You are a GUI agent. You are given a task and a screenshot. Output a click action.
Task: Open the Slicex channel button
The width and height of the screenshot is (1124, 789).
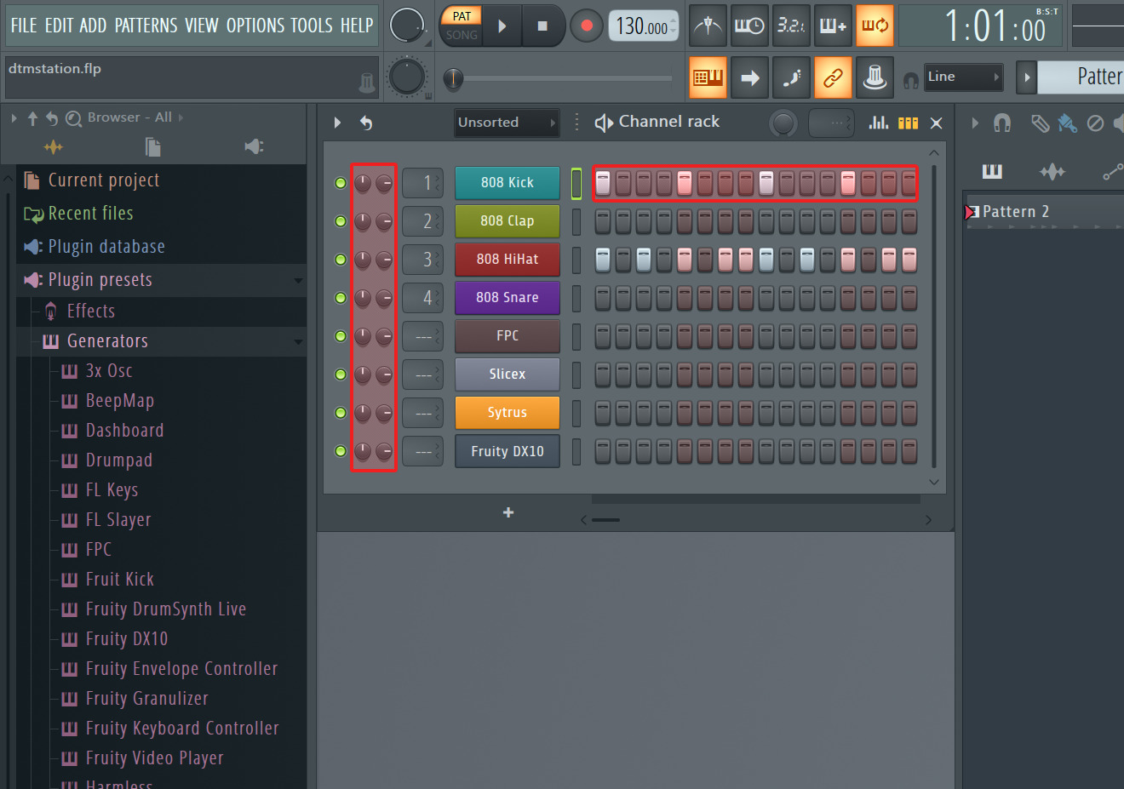[x=508, y=374]
